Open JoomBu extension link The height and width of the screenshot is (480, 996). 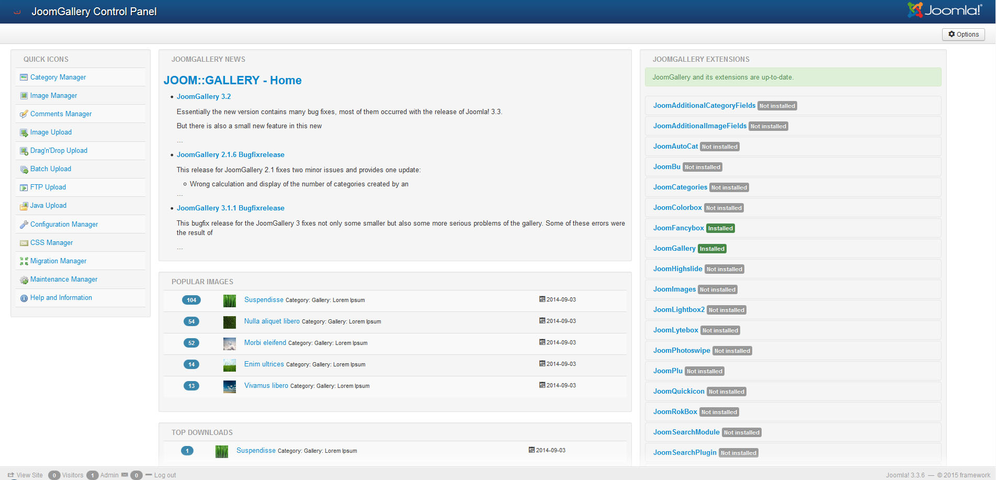(666, 166)
